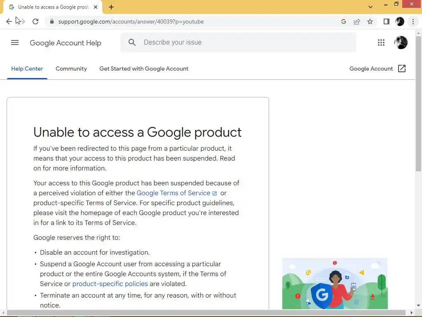Image resolution: width=422 pixels, height=317 pixels.
Task: Open Chrome three-dot menu
Action: [413, 21]
